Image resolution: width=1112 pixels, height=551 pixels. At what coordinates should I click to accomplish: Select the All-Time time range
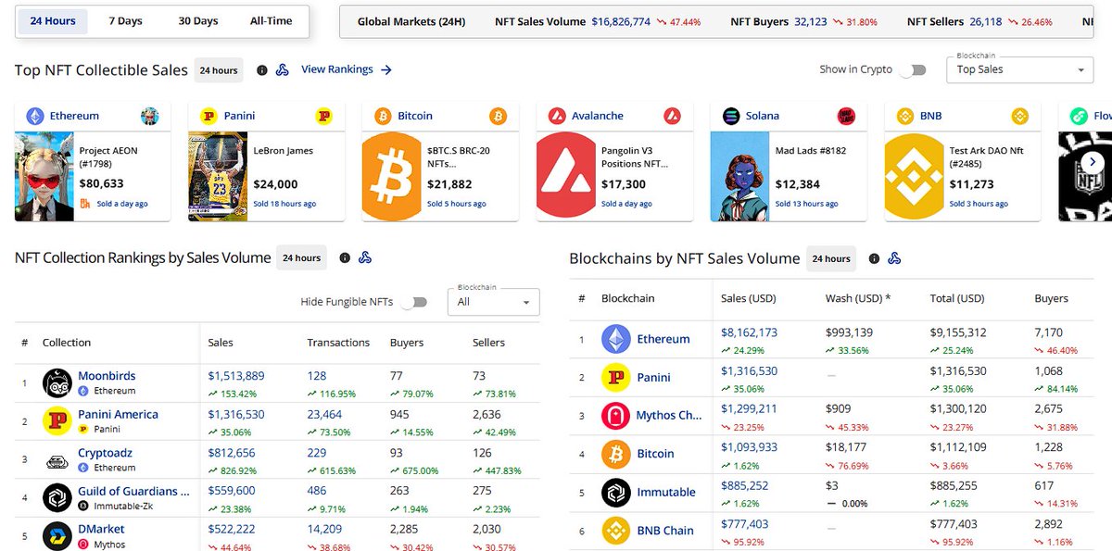271,19
